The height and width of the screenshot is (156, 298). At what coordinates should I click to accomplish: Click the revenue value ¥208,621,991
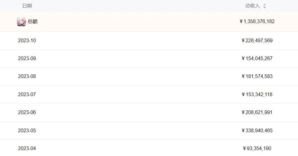click(257, 112)
